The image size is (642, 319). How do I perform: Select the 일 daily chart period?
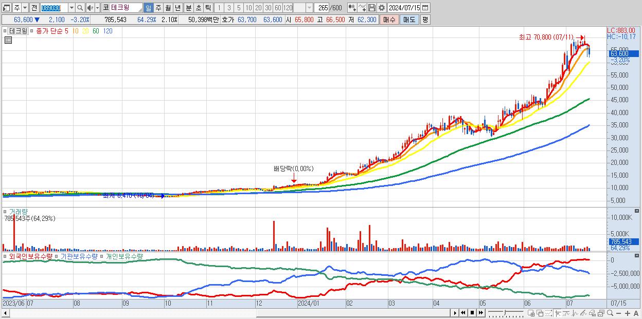pyautogui.click(x=149, y=8)
